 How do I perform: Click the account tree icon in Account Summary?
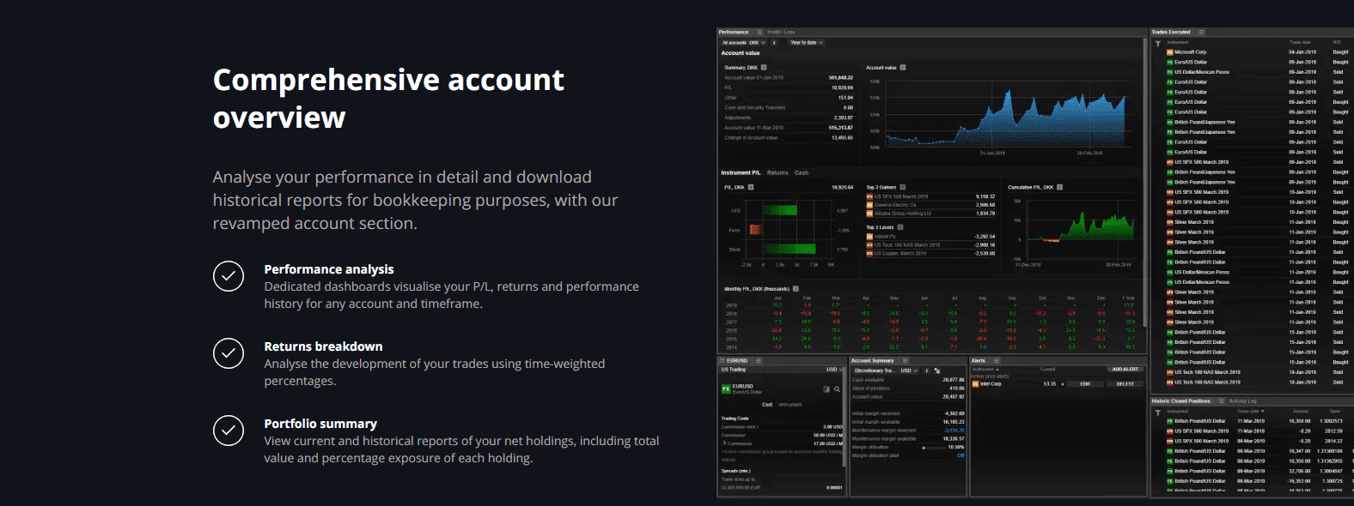point(937,370)
